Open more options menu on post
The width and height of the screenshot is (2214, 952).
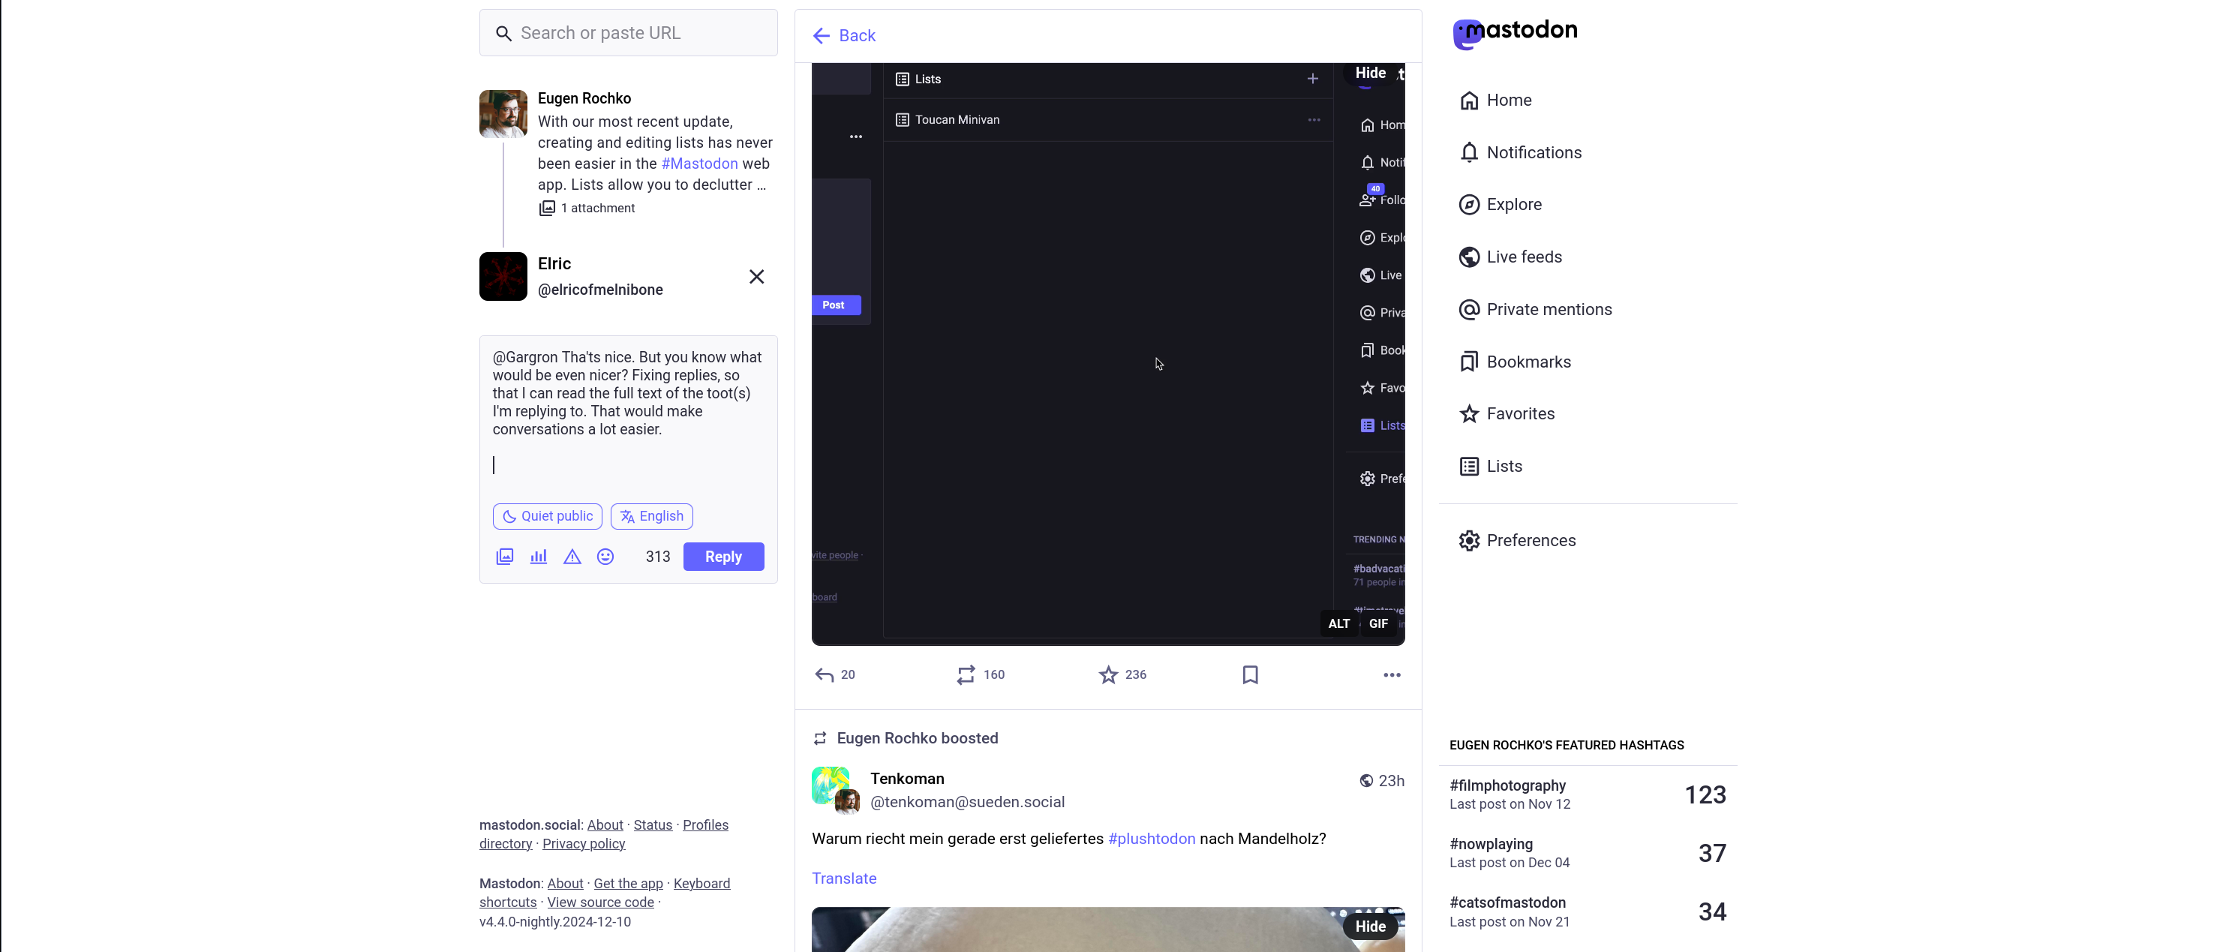click(1392, 674)
